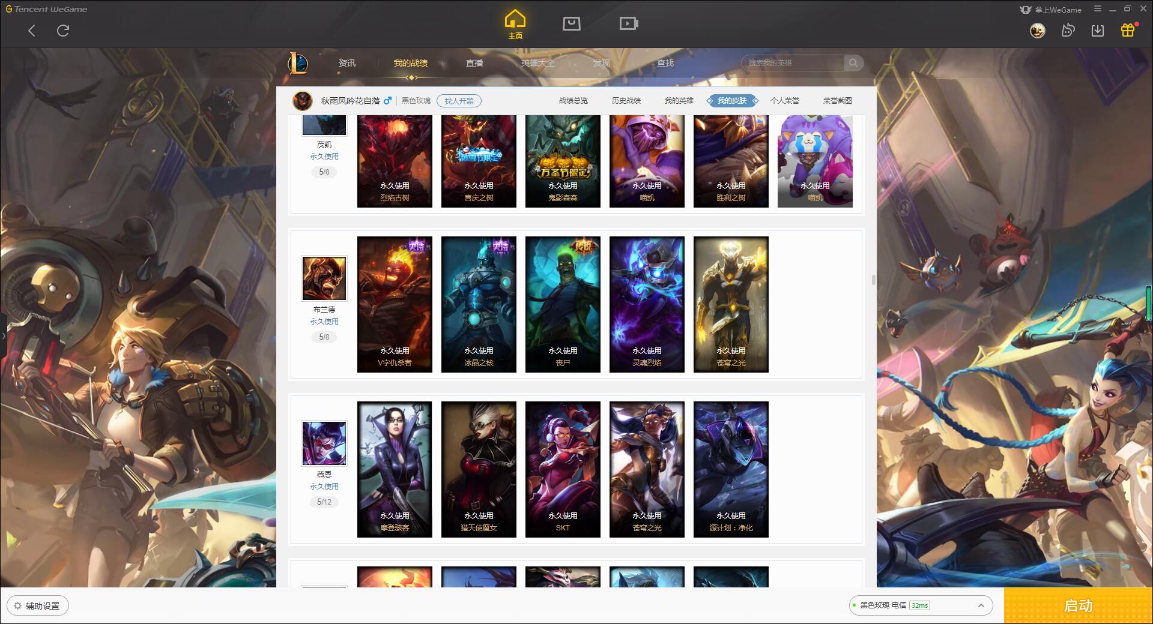Open the 胜利之树 skin card
This screenshot has height=624, width=1153.
(731, 161)
